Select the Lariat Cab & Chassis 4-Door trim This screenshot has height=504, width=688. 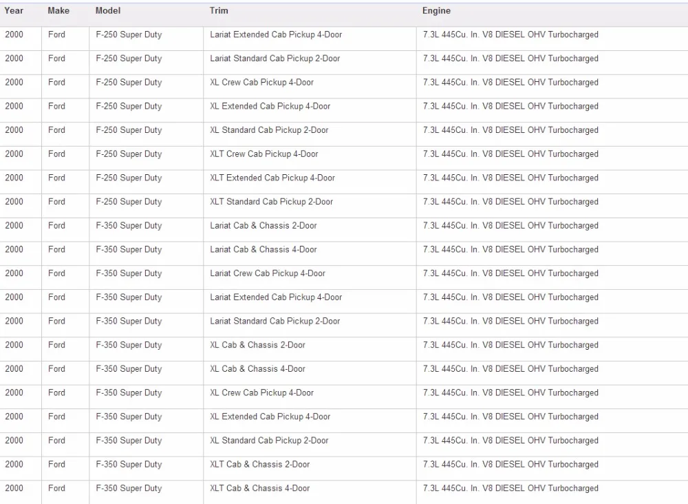pos(264,249)
